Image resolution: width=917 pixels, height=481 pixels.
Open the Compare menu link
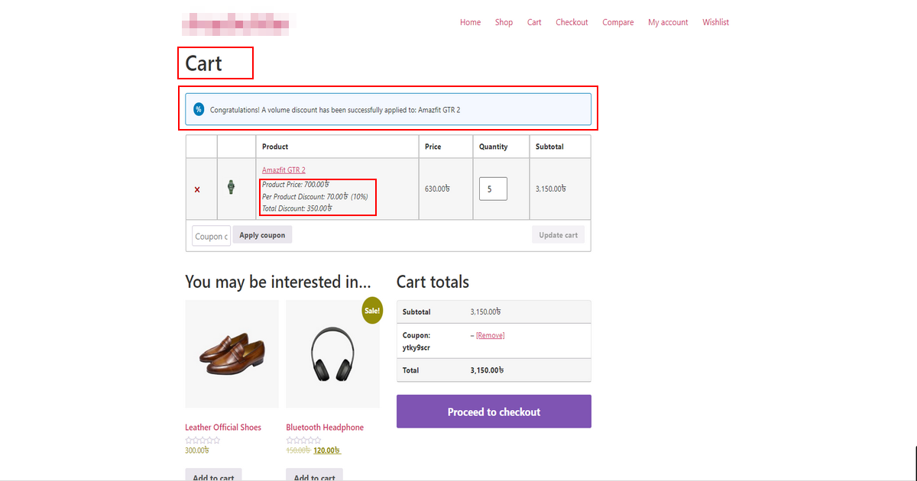pos(617,22)
